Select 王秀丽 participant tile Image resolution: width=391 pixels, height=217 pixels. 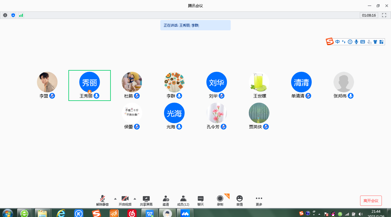point(90,85)
